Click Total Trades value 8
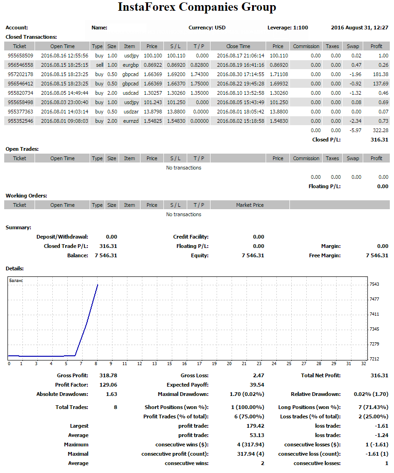The image size is (394, 473). click(x=116, y=407)
